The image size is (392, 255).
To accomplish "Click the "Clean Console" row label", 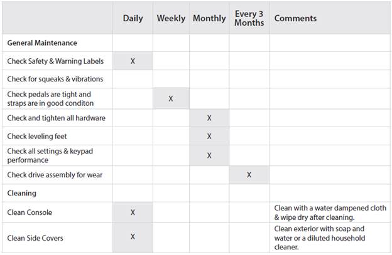I will [x=30, y=212].
